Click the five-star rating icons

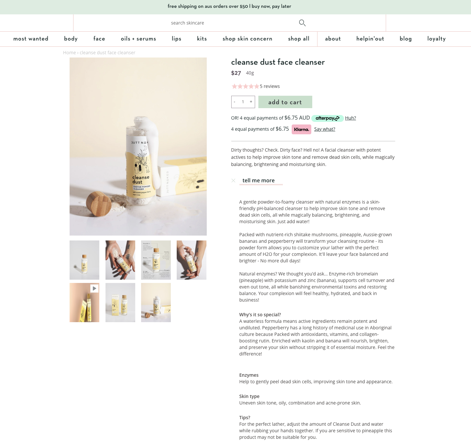245,86
